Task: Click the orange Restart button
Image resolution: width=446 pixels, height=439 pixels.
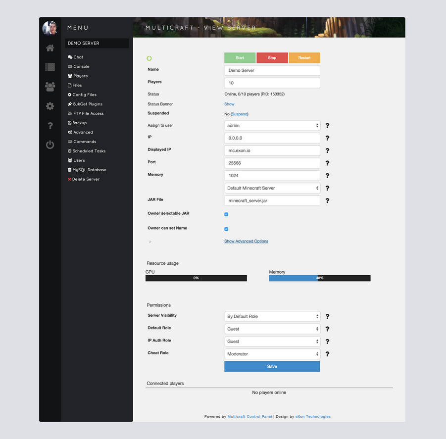Action: 304,58
